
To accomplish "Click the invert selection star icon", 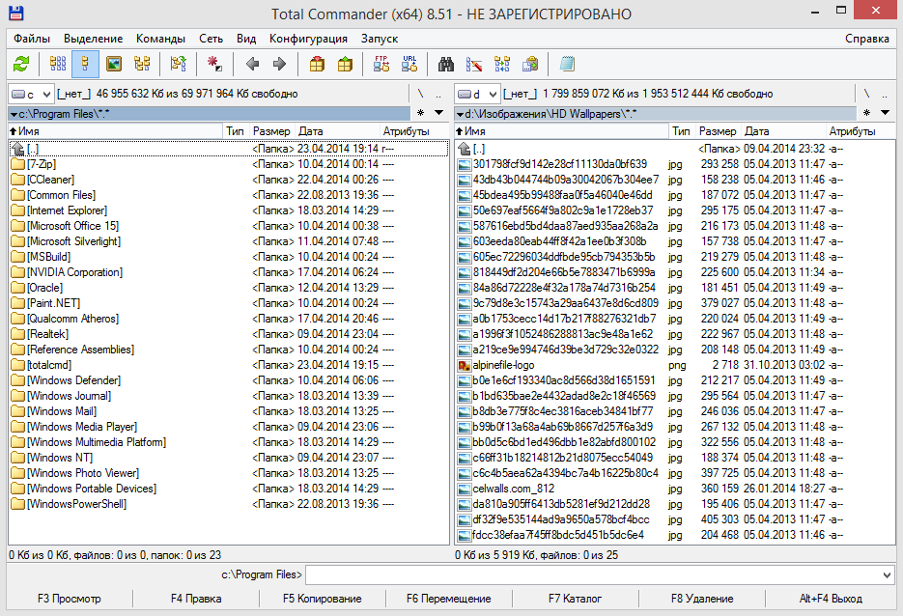I will click(x=214, y=64).
